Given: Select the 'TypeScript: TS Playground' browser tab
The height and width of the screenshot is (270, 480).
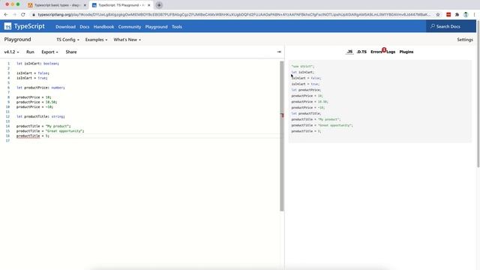Looking at the screenshot, I should [121, 5].
